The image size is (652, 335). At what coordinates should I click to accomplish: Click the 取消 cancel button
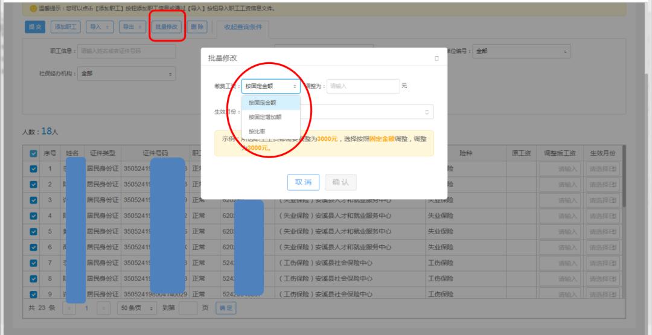coord(303,182)
